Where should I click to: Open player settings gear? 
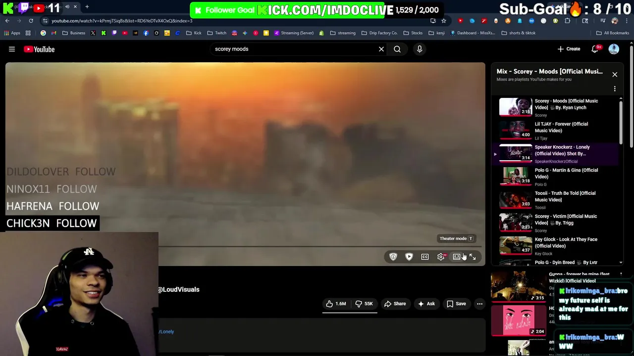(441, 257)
